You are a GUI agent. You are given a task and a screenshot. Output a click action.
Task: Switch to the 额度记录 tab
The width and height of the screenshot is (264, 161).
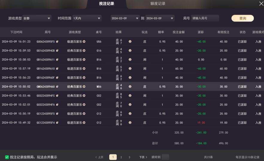[x=158, y=4]
